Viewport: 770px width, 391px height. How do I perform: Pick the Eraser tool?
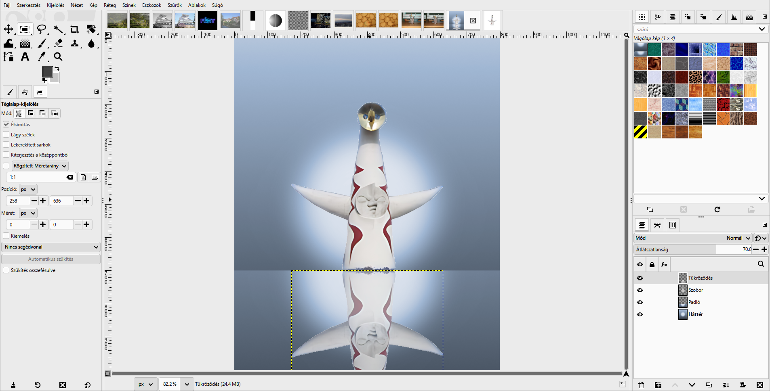pos(58,43)
